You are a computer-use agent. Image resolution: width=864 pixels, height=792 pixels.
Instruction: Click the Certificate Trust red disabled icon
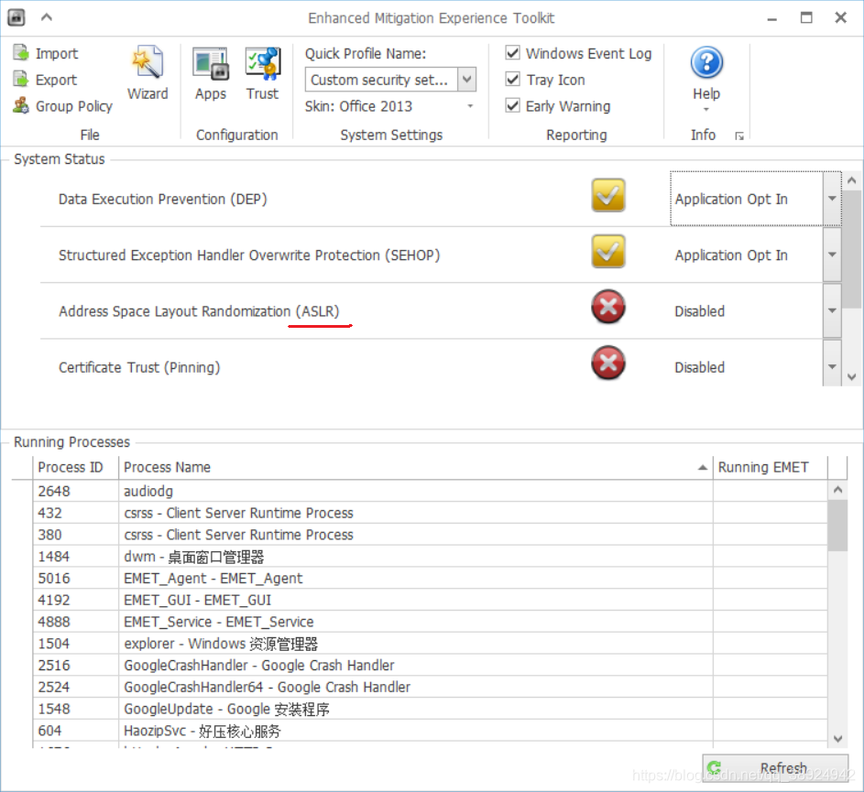click(607, 363)
